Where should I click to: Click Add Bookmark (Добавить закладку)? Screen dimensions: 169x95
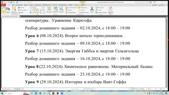pos(101,13)
